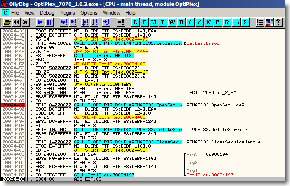
Task: Show Run trace with the dots button
Action: tap(236, 22)
